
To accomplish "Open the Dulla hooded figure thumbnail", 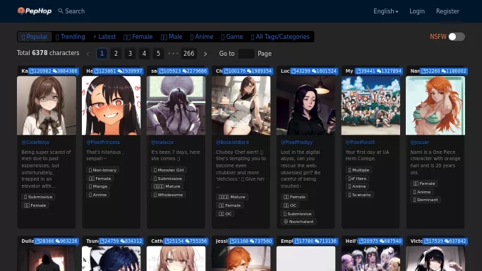I will click(47, 258).
